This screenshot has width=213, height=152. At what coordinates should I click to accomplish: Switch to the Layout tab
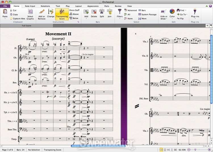78,6
